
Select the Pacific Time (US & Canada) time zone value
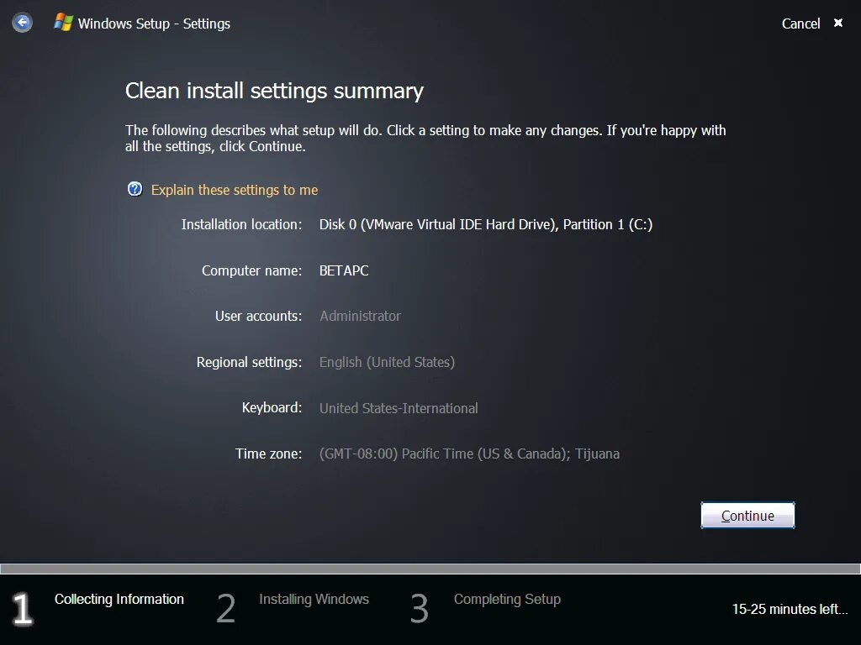pos(469,454)
